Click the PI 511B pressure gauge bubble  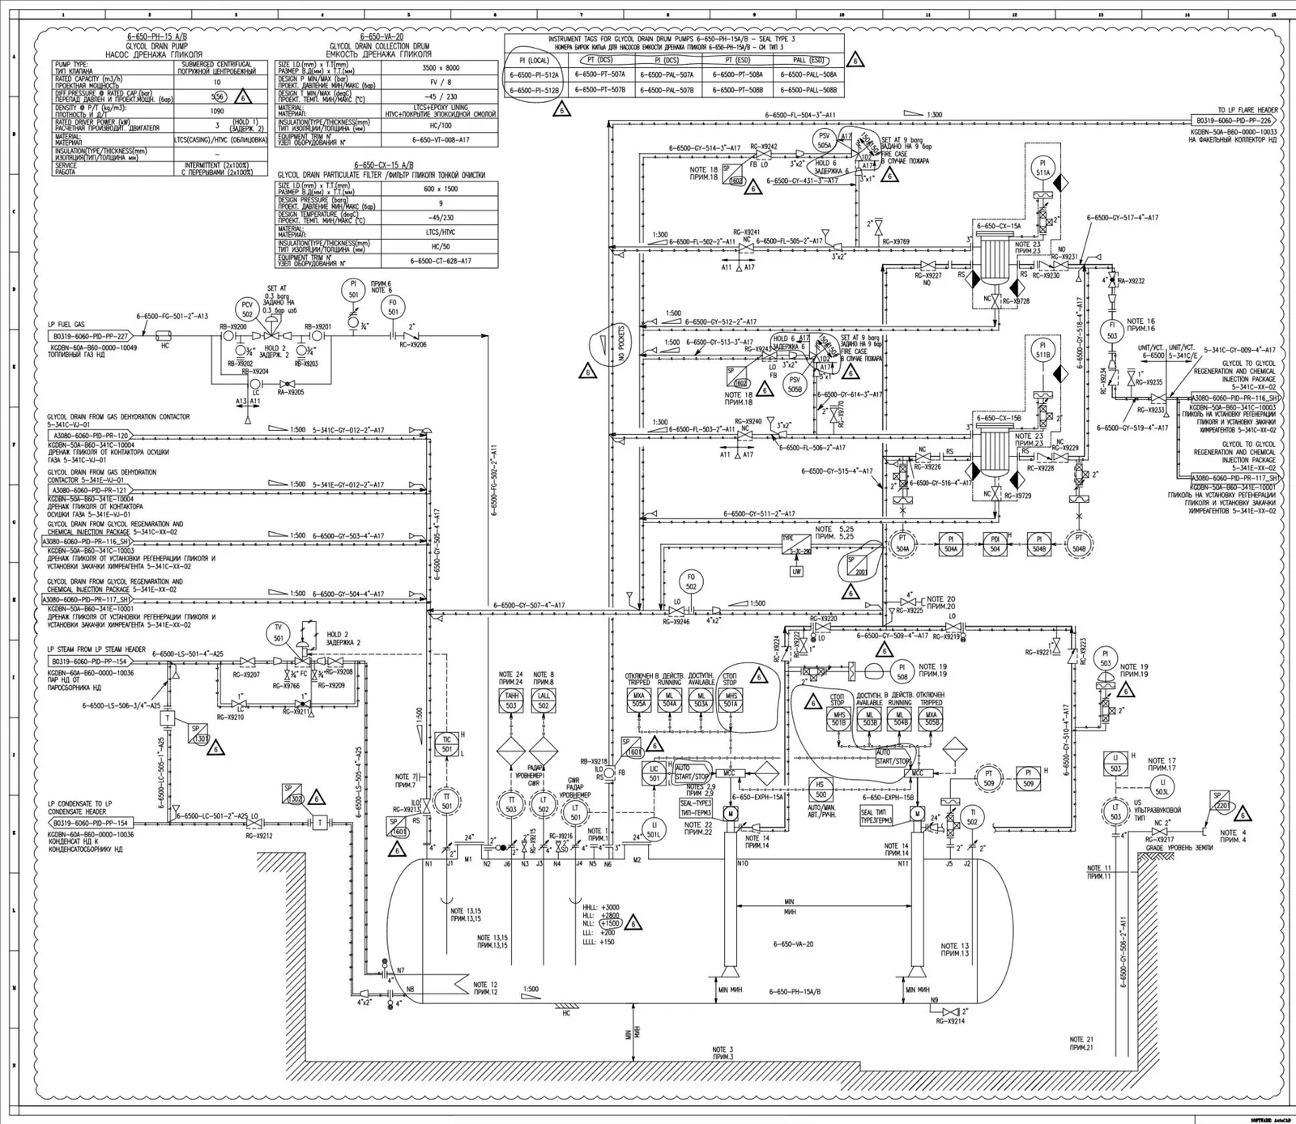coord(1043,350)
